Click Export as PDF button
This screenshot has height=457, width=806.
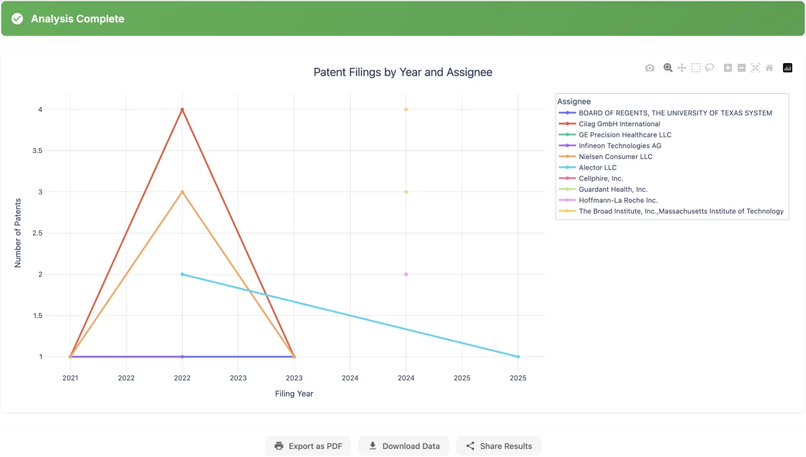pos(308,446)
